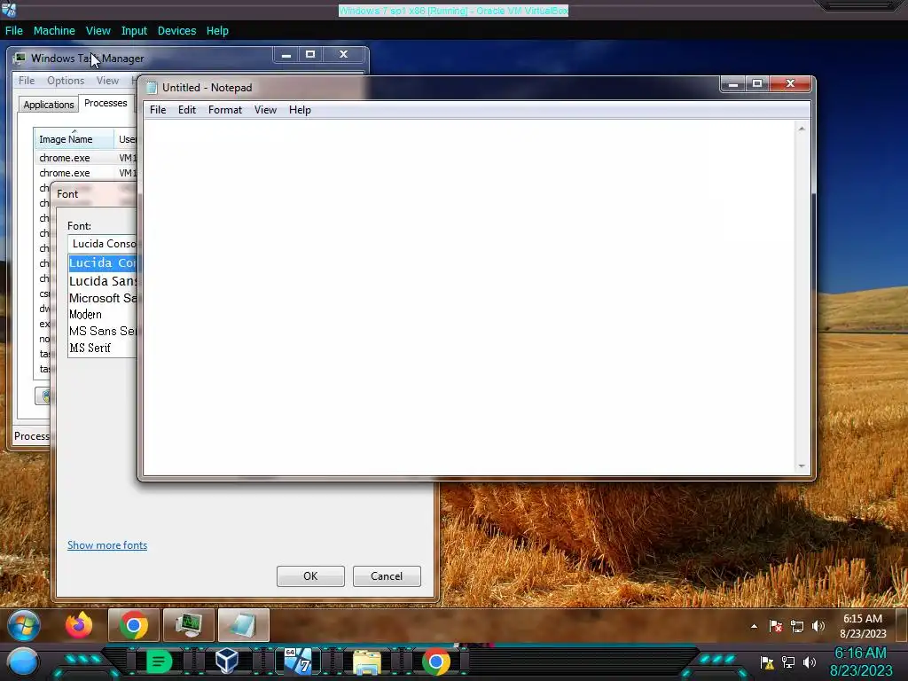Switch to Task Manager Applications tab
This screenshot has width=908, height=681.
pos(49,105)
